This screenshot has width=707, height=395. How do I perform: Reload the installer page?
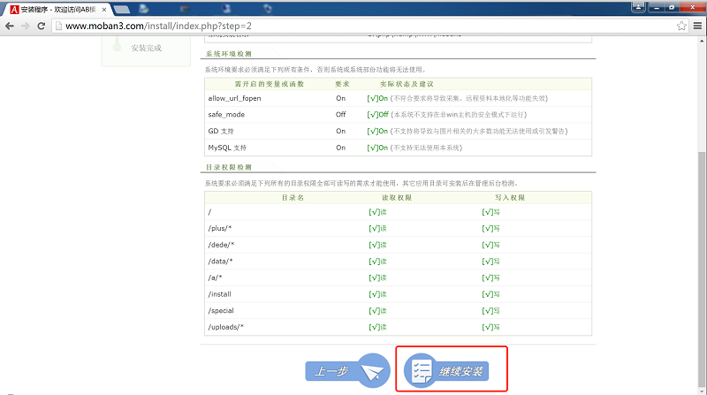pos(43,26)
